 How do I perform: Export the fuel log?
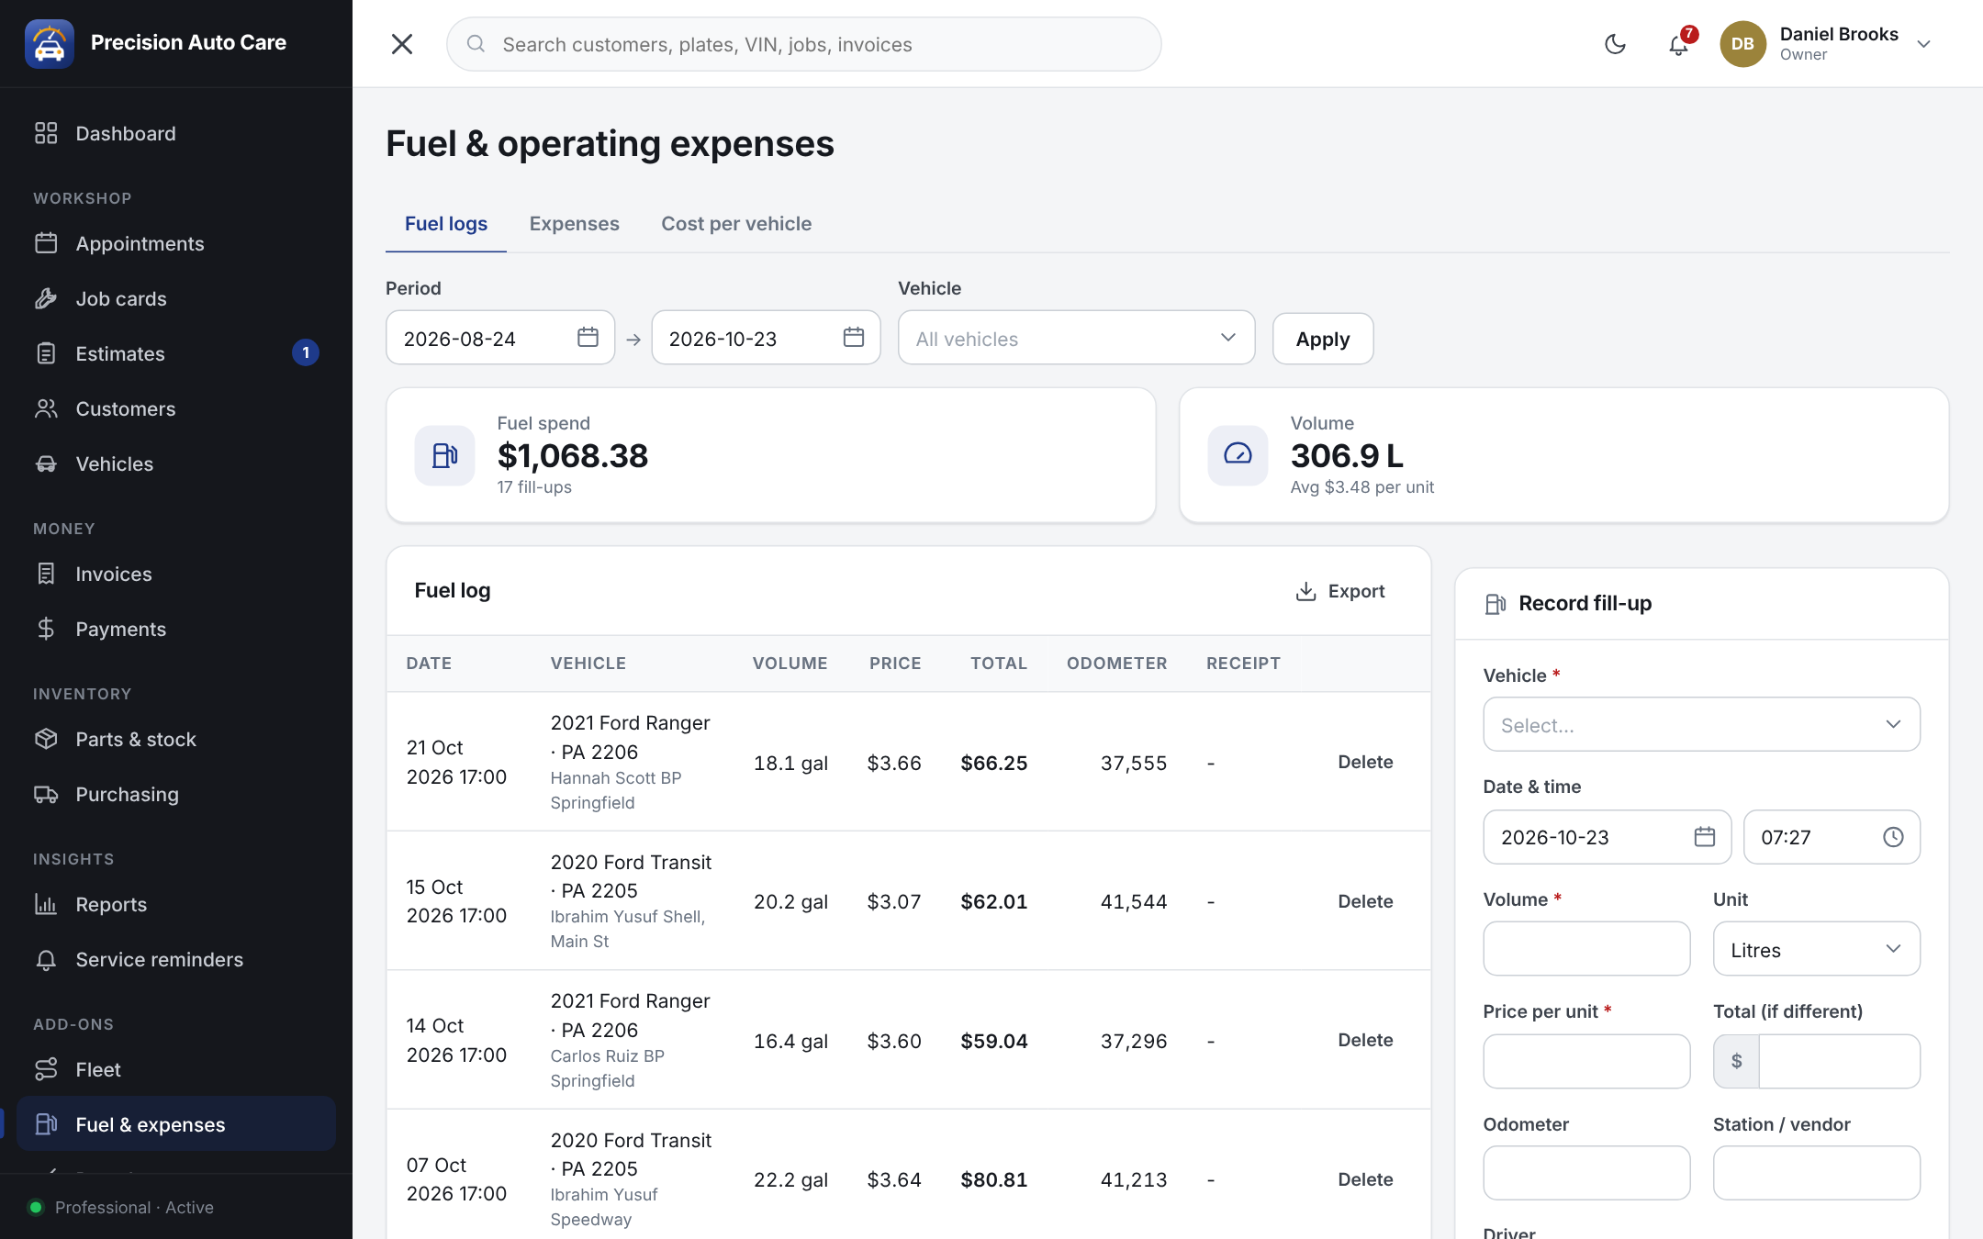(x=1339, y=591)
